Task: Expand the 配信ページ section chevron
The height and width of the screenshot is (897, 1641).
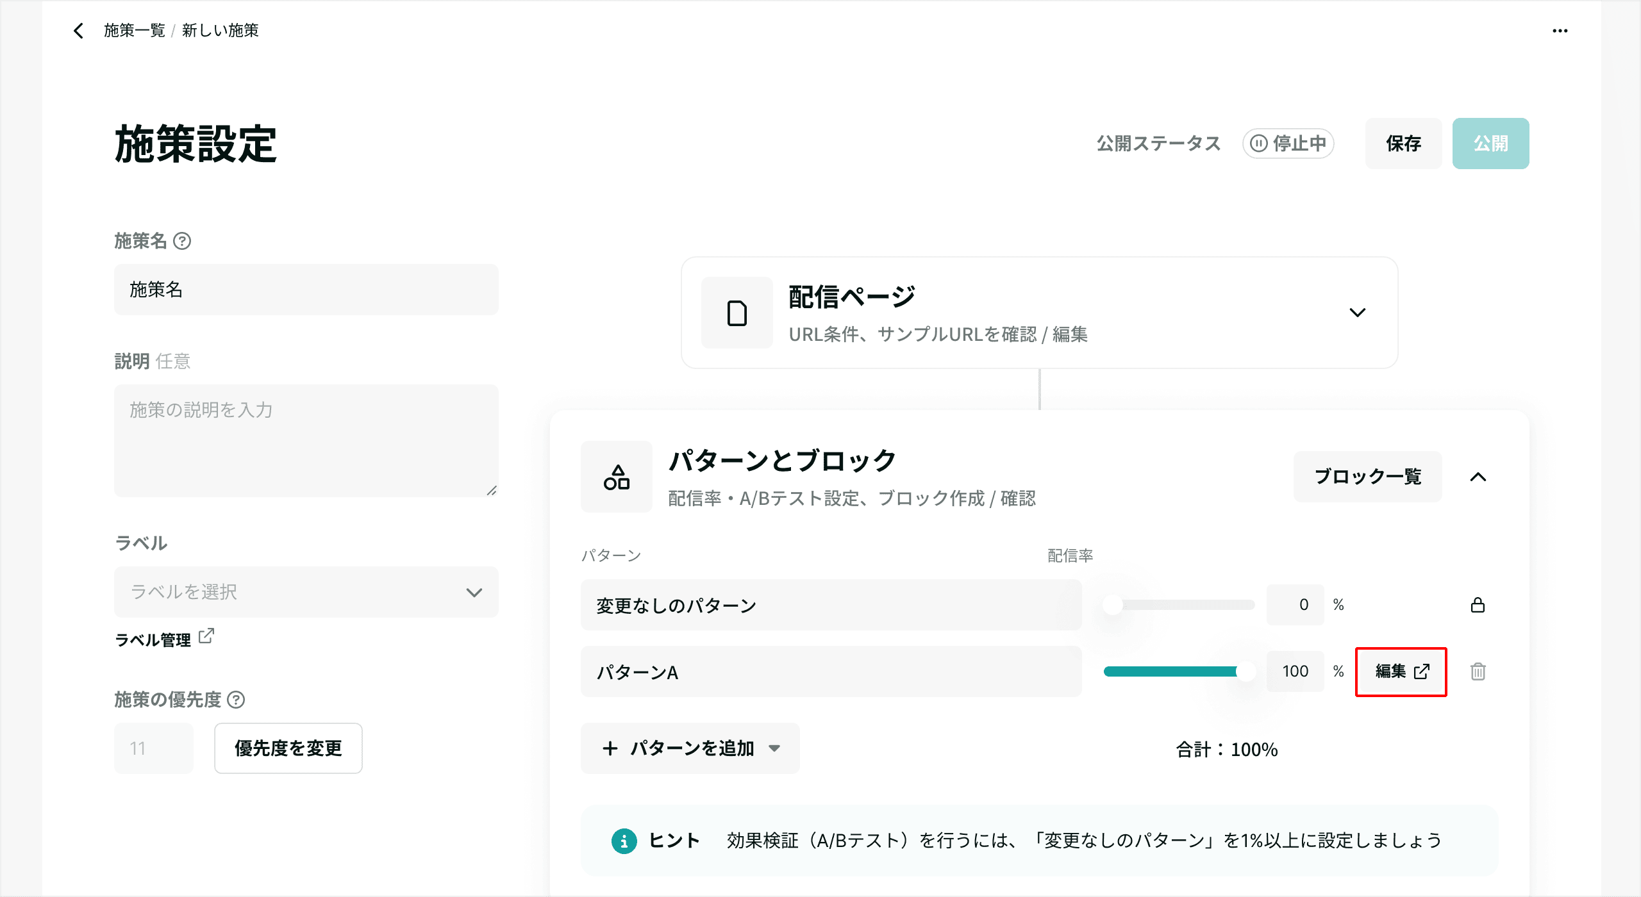Action: coord(1357,313)
